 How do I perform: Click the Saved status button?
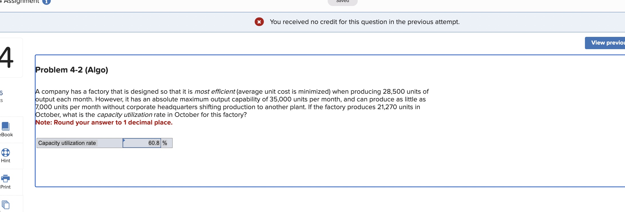point(342,2)
